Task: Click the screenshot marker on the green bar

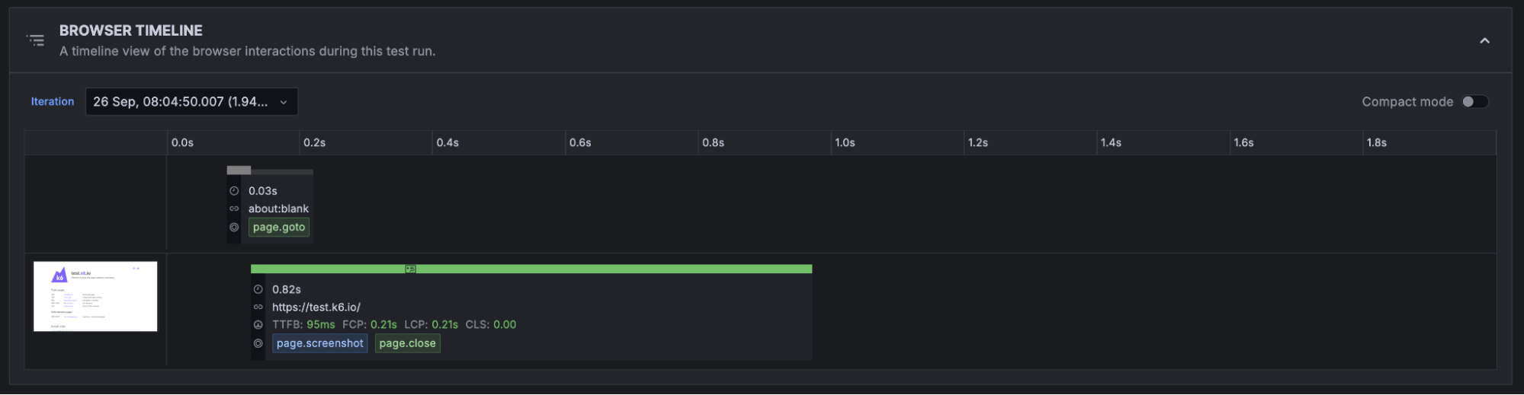Action: pos(410,269)
